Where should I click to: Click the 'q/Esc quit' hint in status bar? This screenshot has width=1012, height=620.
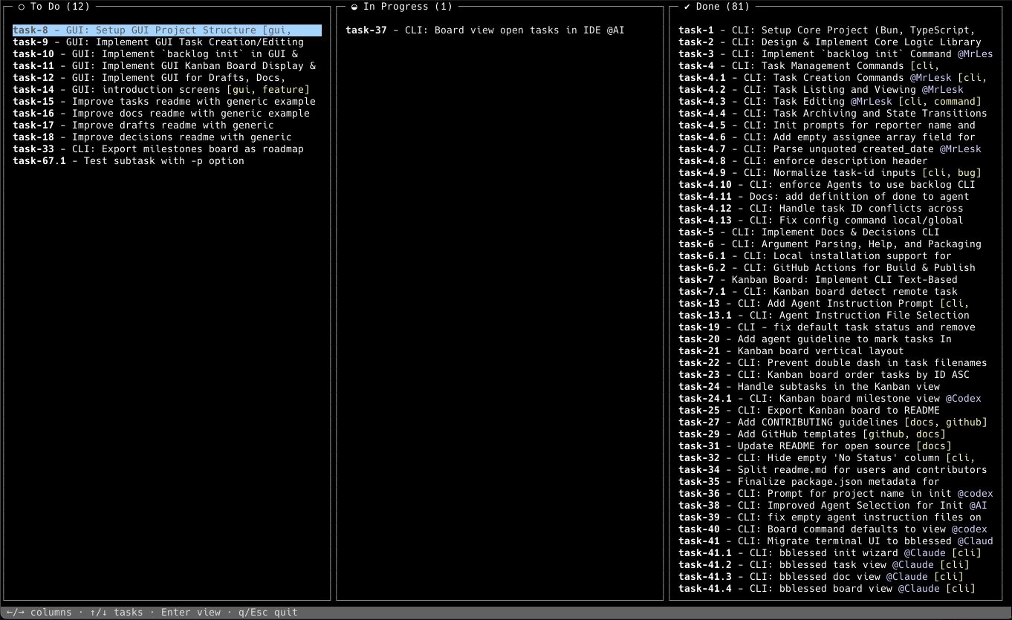[267, 613]
